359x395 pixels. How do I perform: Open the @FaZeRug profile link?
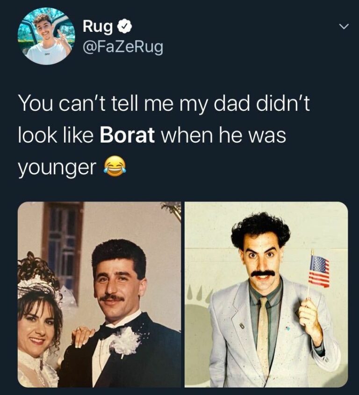(x=122, y=46)
